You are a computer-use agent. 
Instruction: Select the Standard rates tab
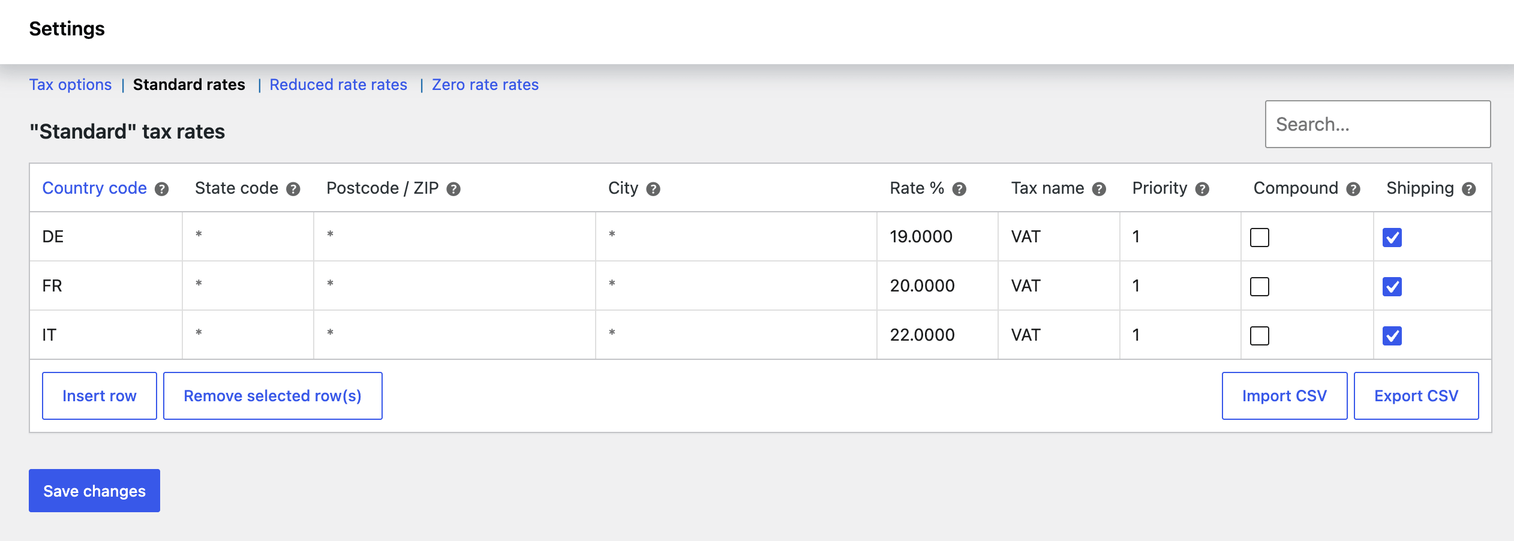pyautogui.click(x=189, y=85)
